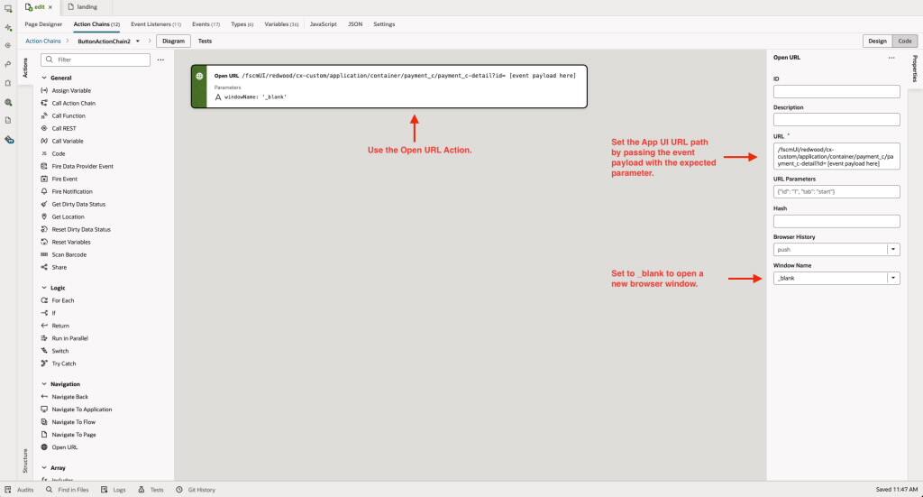Viewport: 923px width, 497px height.
Task: Switch editor to Design mode
Action: point(877,41)
